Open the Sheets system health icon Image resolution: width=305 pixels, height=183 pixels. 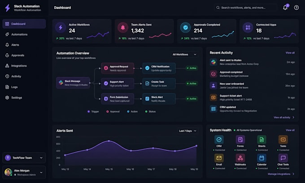(x=261, y=140)
